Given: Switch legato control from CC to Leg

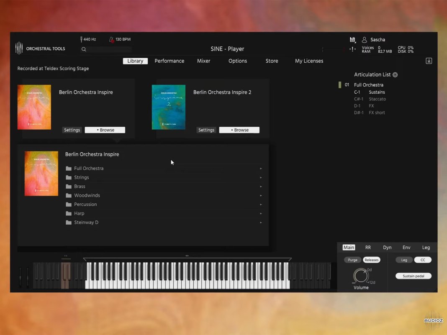Looking at the screenshot, I should tap(403, 260).
